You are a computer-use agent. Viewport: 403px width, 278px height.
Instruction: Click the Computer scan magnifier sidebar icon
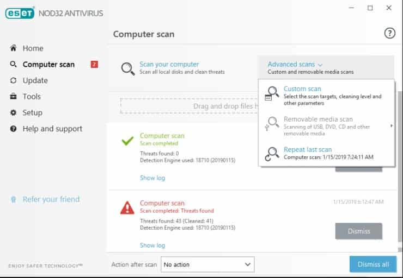click(13, 64)
